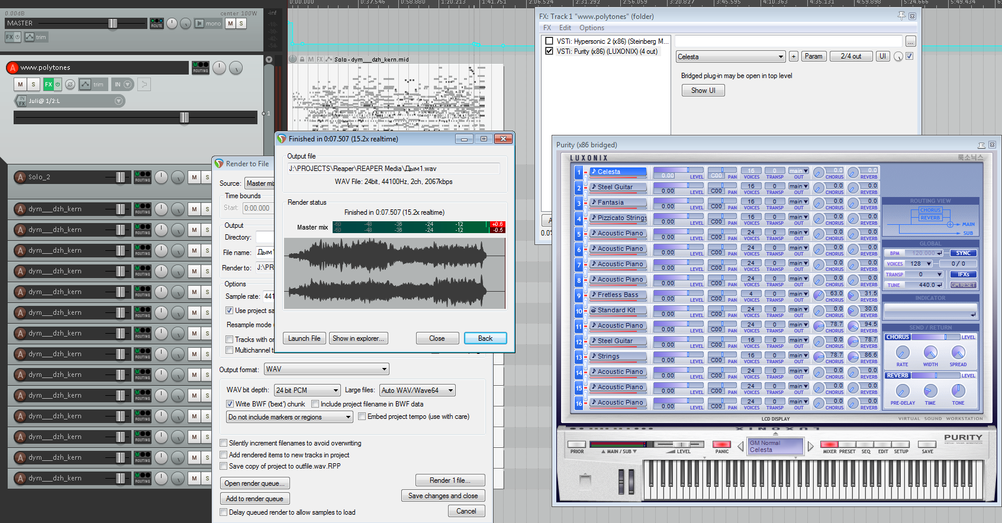Viewport: 1002px width, 523px height.
Task: Open the master track ROUTE button
Action: click(x=156, y=23)
